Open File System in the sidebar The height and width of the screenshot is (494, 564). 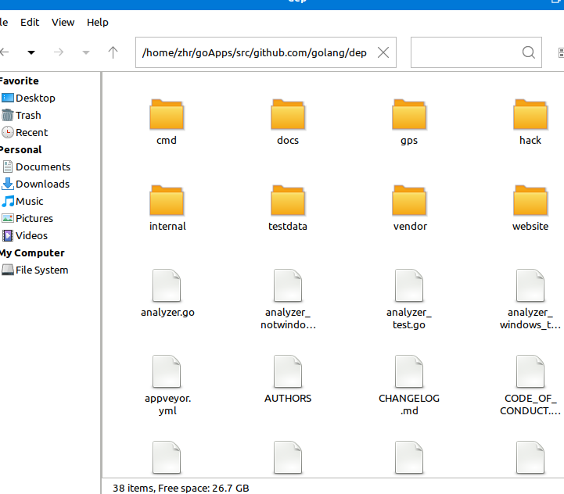[35, 270]
